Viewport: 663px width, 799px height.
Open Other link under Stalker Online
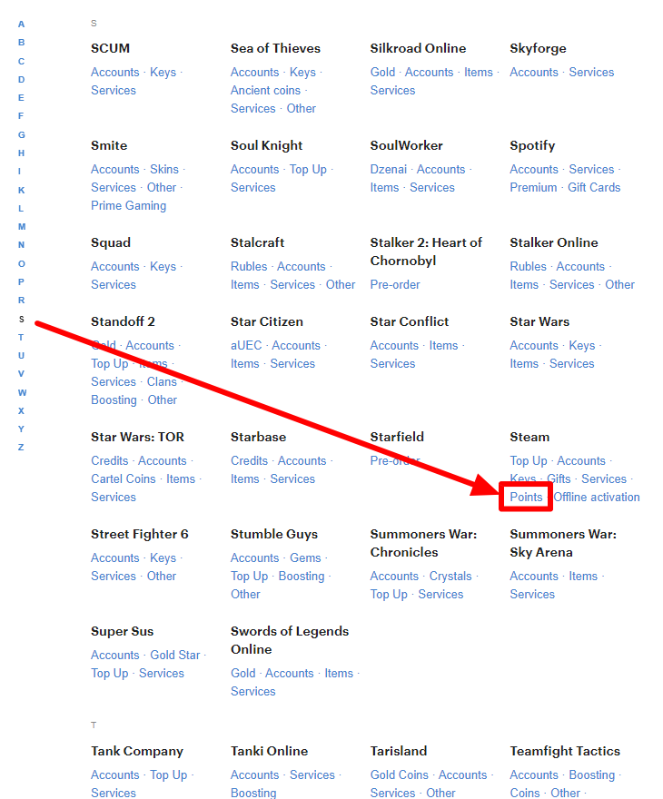click(619, 284)
